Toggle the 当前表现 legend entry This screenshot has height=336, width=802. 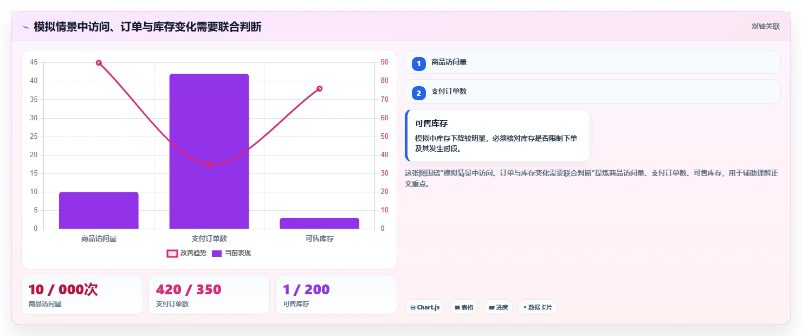pyautogui.click(x=231, y=253)
